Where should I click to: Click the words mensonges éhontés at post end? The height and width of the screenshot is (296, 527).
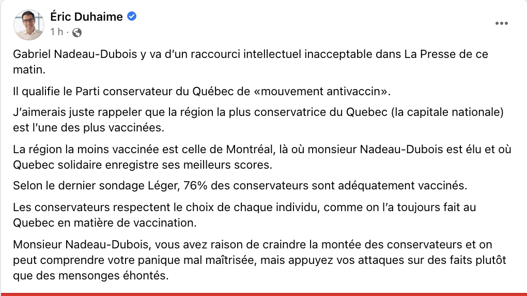(x=113, y=276)
